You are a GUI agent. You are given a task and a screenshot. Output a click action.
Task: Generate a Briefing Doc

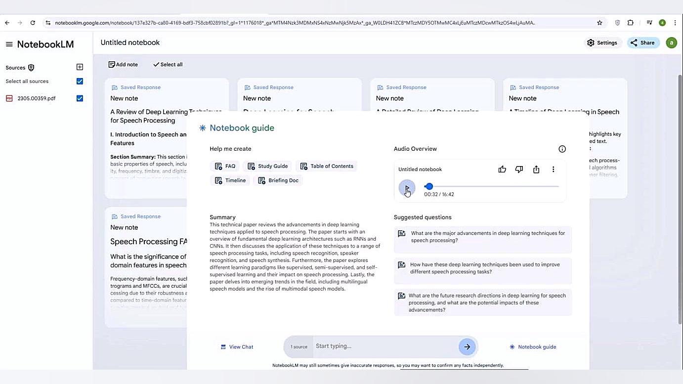(x=278, y=180)
